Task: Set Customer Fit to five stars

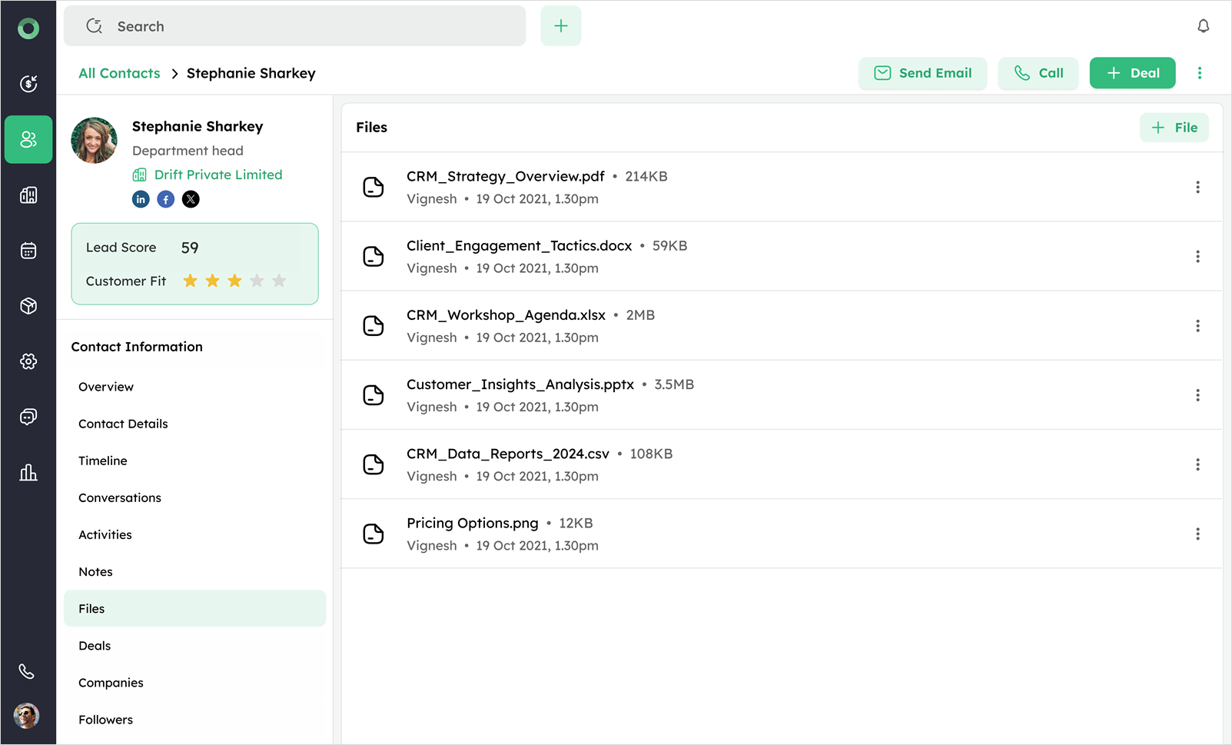Action: click(x=279, y=281)
